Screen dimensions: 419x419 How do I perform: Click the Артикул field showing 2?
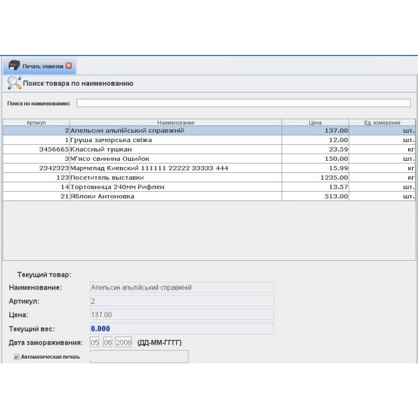(182, 301)
